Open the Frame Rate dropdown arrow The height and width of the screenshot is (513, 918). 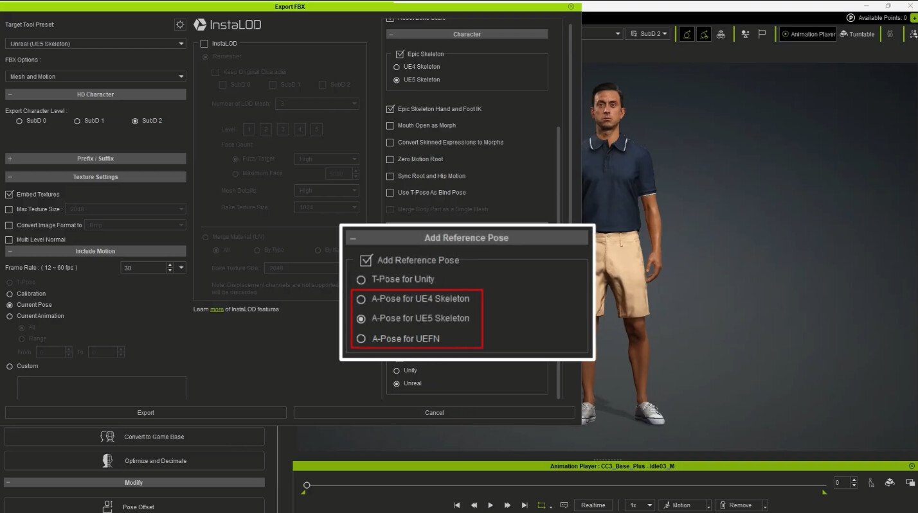[181, 268]
